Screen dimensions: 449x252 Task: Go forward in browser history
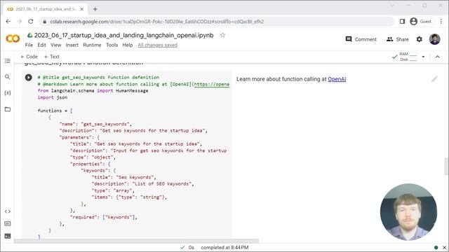pos(19,22)
